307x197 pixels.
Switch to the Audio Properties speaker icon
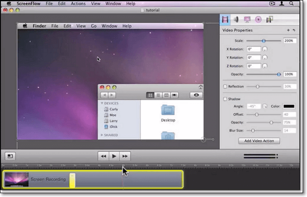point(236,19)
